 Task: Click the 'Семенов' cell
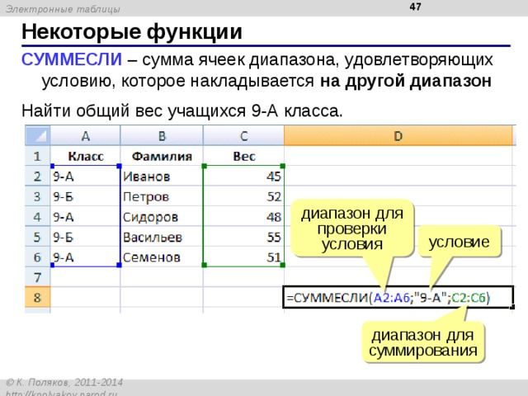coord(162,257)
